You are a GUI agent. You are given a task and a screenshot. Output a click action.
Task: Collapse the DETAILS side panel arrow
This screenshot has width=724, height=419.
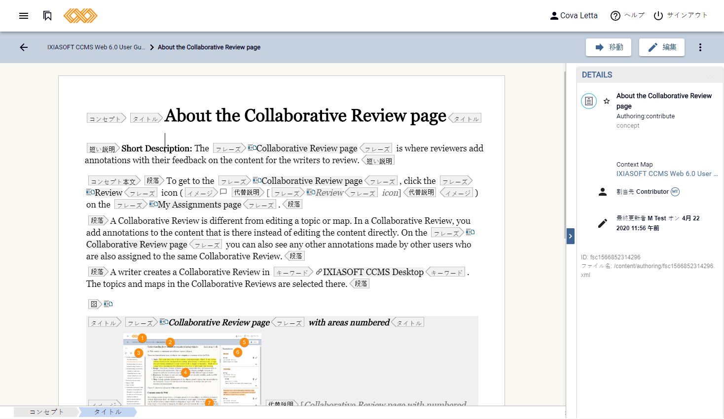pos(571,236)
